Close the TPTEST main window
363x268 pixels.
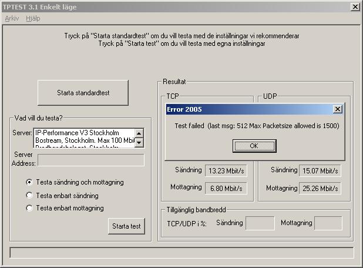coord(355,7)
